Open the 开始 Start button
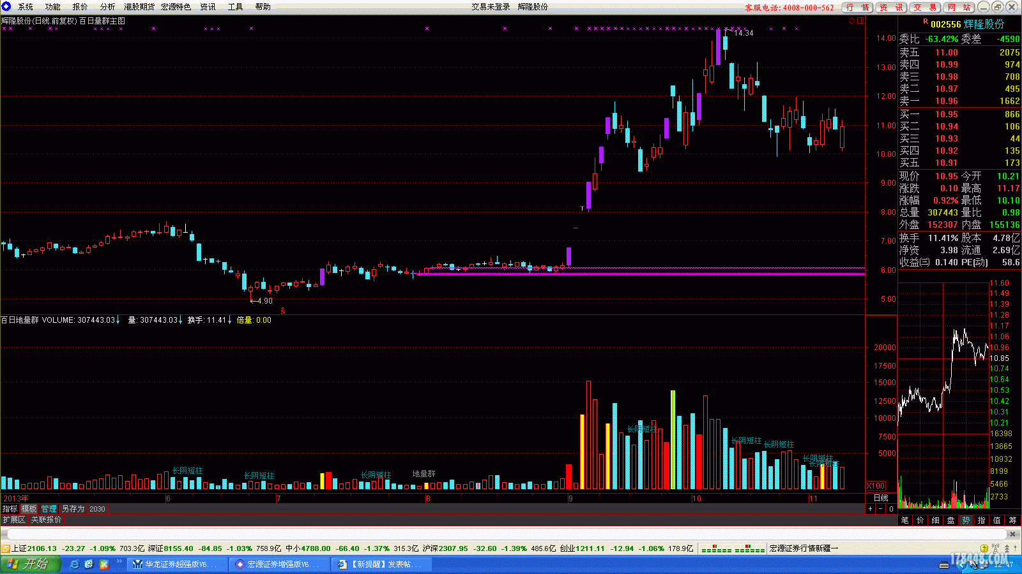The width and height of the screenshot is (1022, 574). coord(30,564)
